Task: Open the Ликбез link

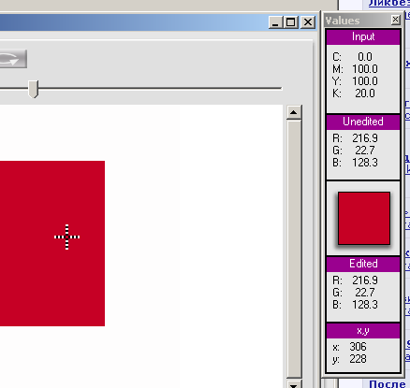Action: (x=389, y=3)
